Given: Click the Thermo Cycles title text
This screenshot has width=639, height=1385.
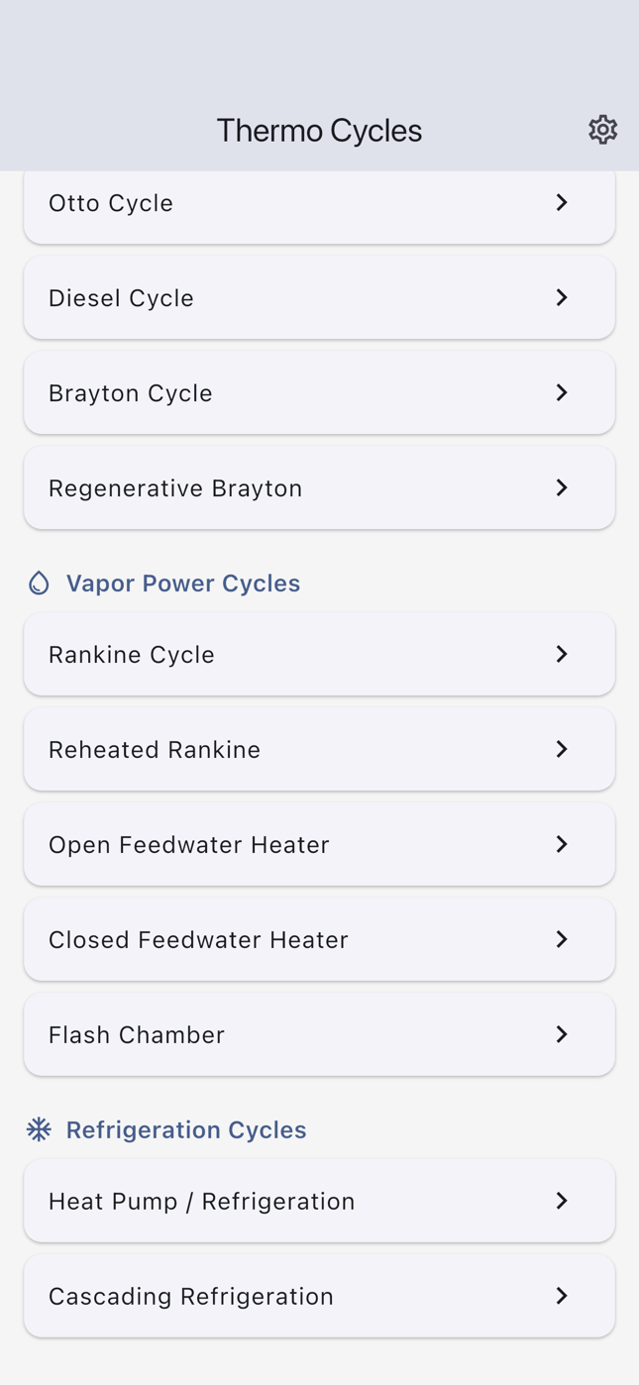Looking at the screenshot, I should 319,130.
